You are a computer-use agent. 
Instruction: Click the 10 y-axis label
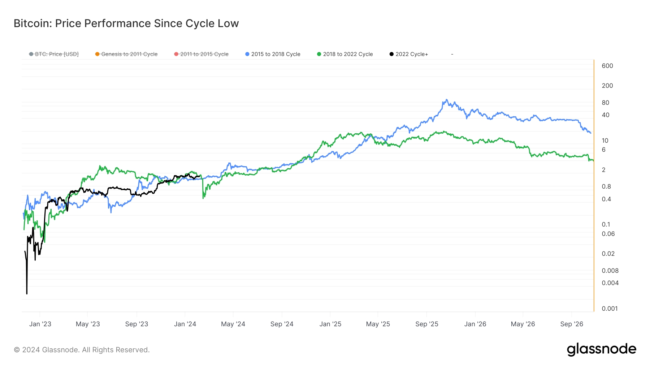(605, 141)
